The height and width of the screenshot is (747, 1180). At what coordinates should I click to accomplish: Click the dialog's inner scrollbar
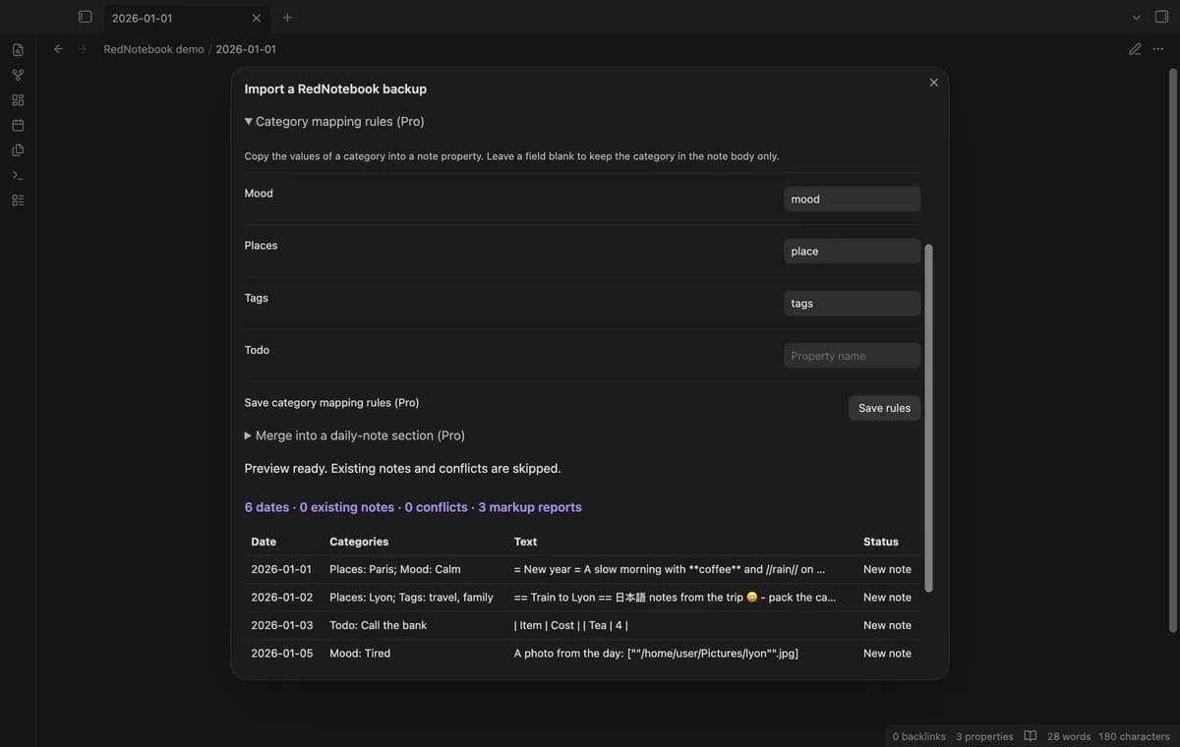928,418
